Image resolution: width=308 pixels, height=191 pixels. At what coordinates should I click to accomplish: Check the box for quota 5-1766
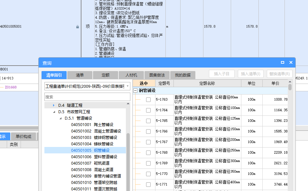pos(148,131)
